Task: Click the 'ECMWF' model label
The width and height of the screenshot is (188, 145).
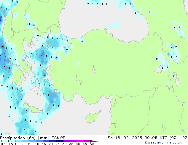Action: click(58, 138)
